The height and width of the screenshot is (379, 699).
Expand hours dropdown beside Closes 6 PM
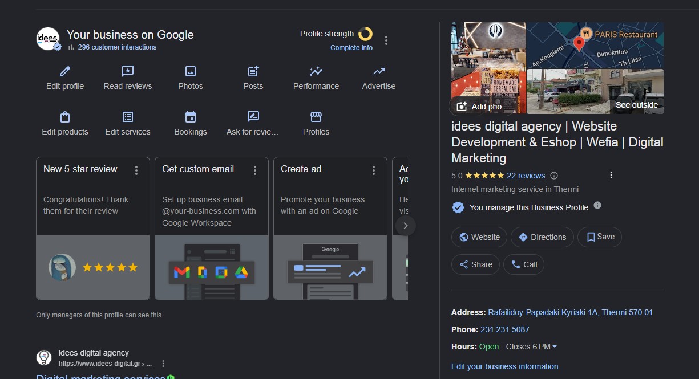click(x=555, y=347)
